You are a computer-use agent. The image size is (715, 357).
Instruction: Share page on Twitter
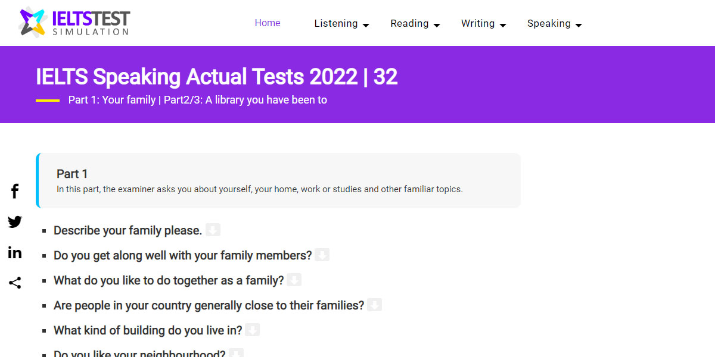15,222
